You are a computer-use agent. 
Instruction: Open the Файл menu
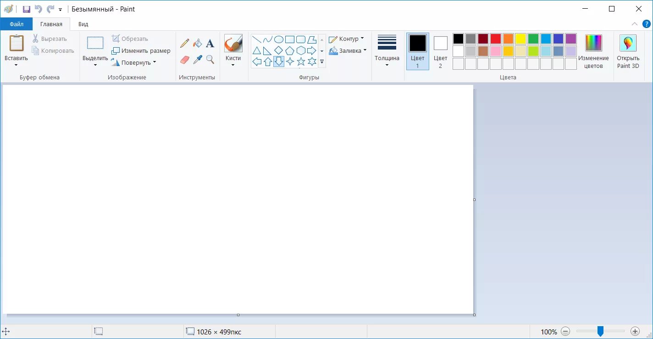click(x=17, y=24)
